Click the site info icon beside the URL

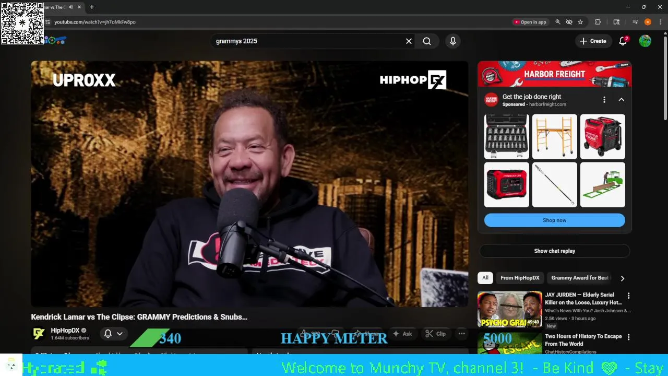[x=48, y=22]
